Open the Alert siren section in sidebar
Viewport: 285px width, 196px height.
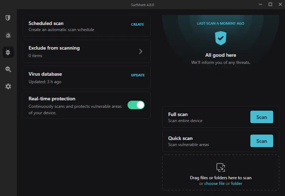pos(8,35)
